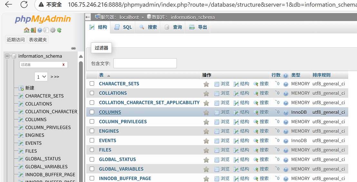
Task: Open navigation panel settings gear icon
Action: [53, 30]
